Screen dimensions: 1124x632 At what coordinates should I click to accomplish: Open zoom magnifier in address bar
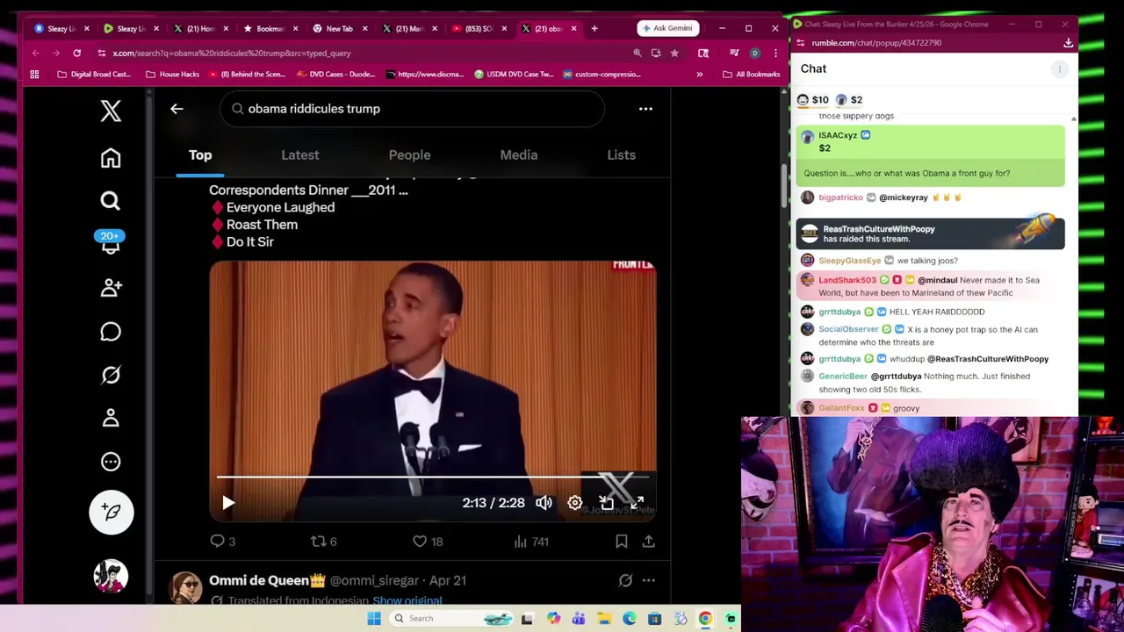(x=638, y=54)
